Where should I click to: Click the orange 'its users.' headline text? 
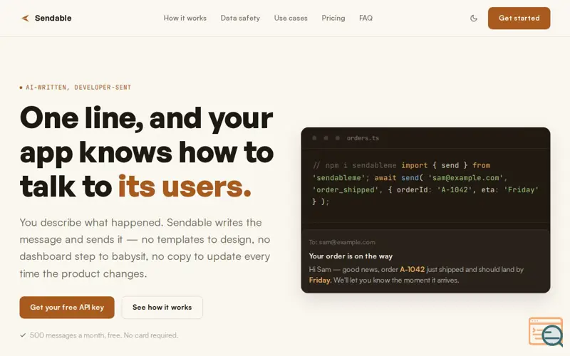tap(185, 187)
